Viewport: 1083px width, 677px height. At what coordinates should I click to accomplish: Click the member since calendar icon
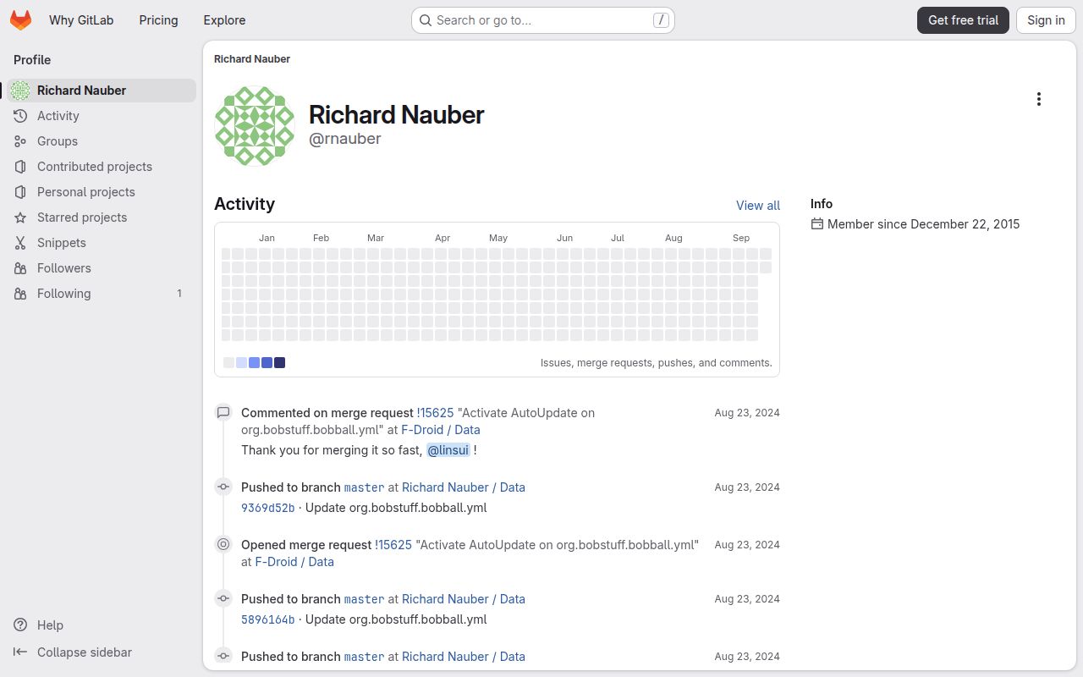tap(816, 224)
